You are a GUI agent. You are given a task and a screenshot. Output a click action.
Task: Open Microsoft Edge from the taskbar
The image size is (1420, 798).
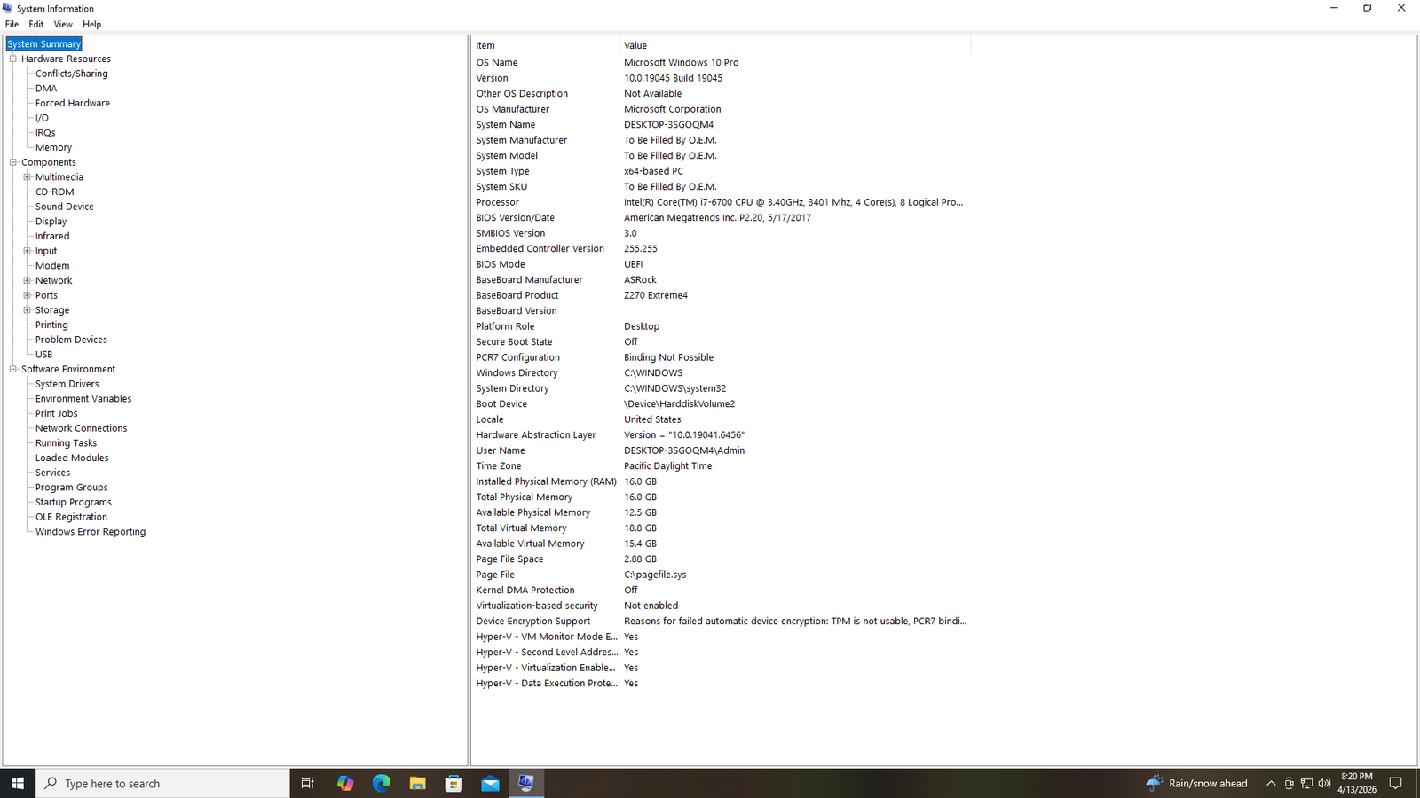[x=382, y=783]
